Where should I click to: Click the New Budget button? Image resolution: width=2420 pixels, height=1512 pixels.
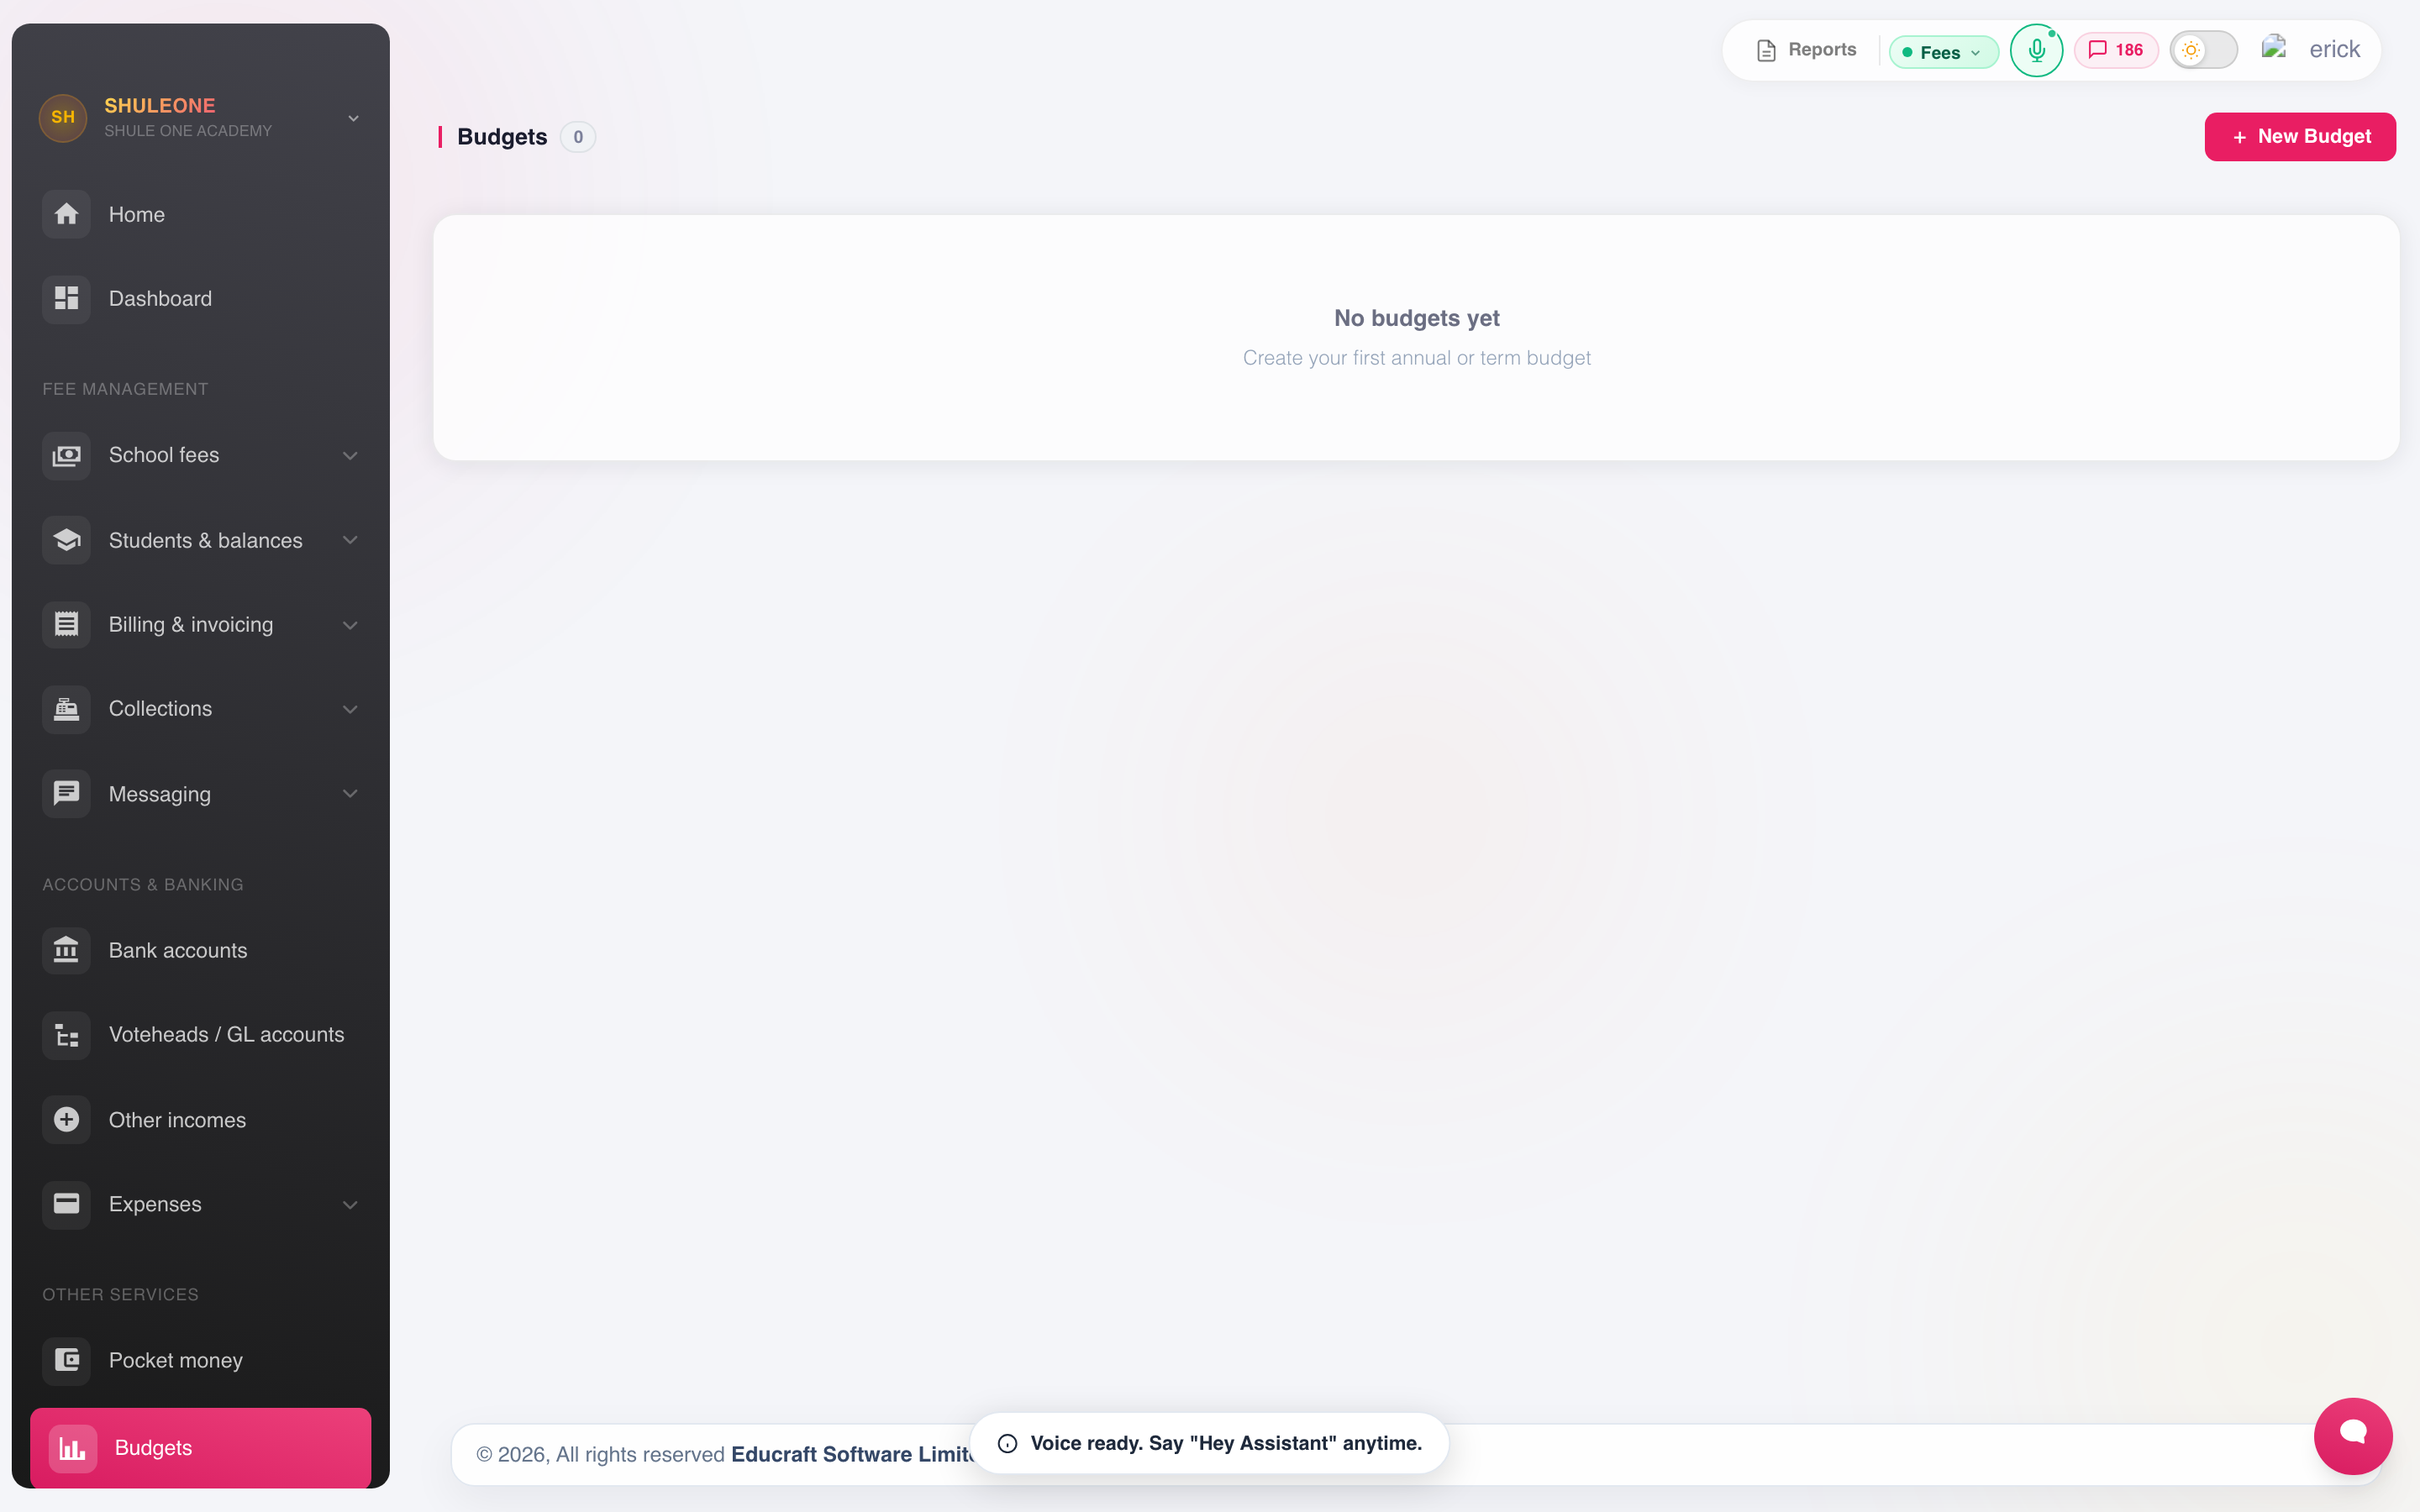coord(2299,137)
